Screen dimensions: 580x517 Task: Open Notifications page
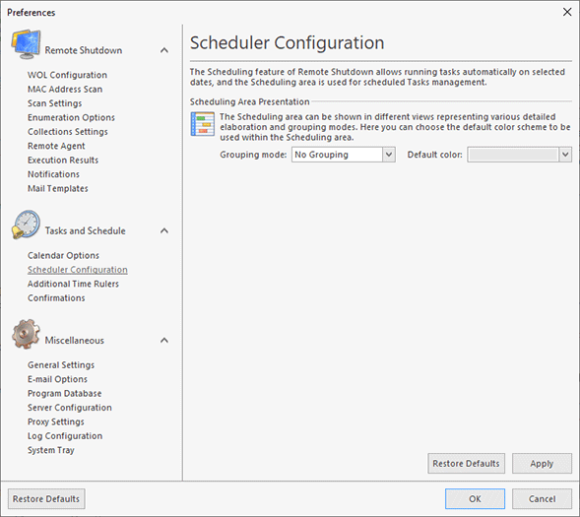click(x=53, y=174)
